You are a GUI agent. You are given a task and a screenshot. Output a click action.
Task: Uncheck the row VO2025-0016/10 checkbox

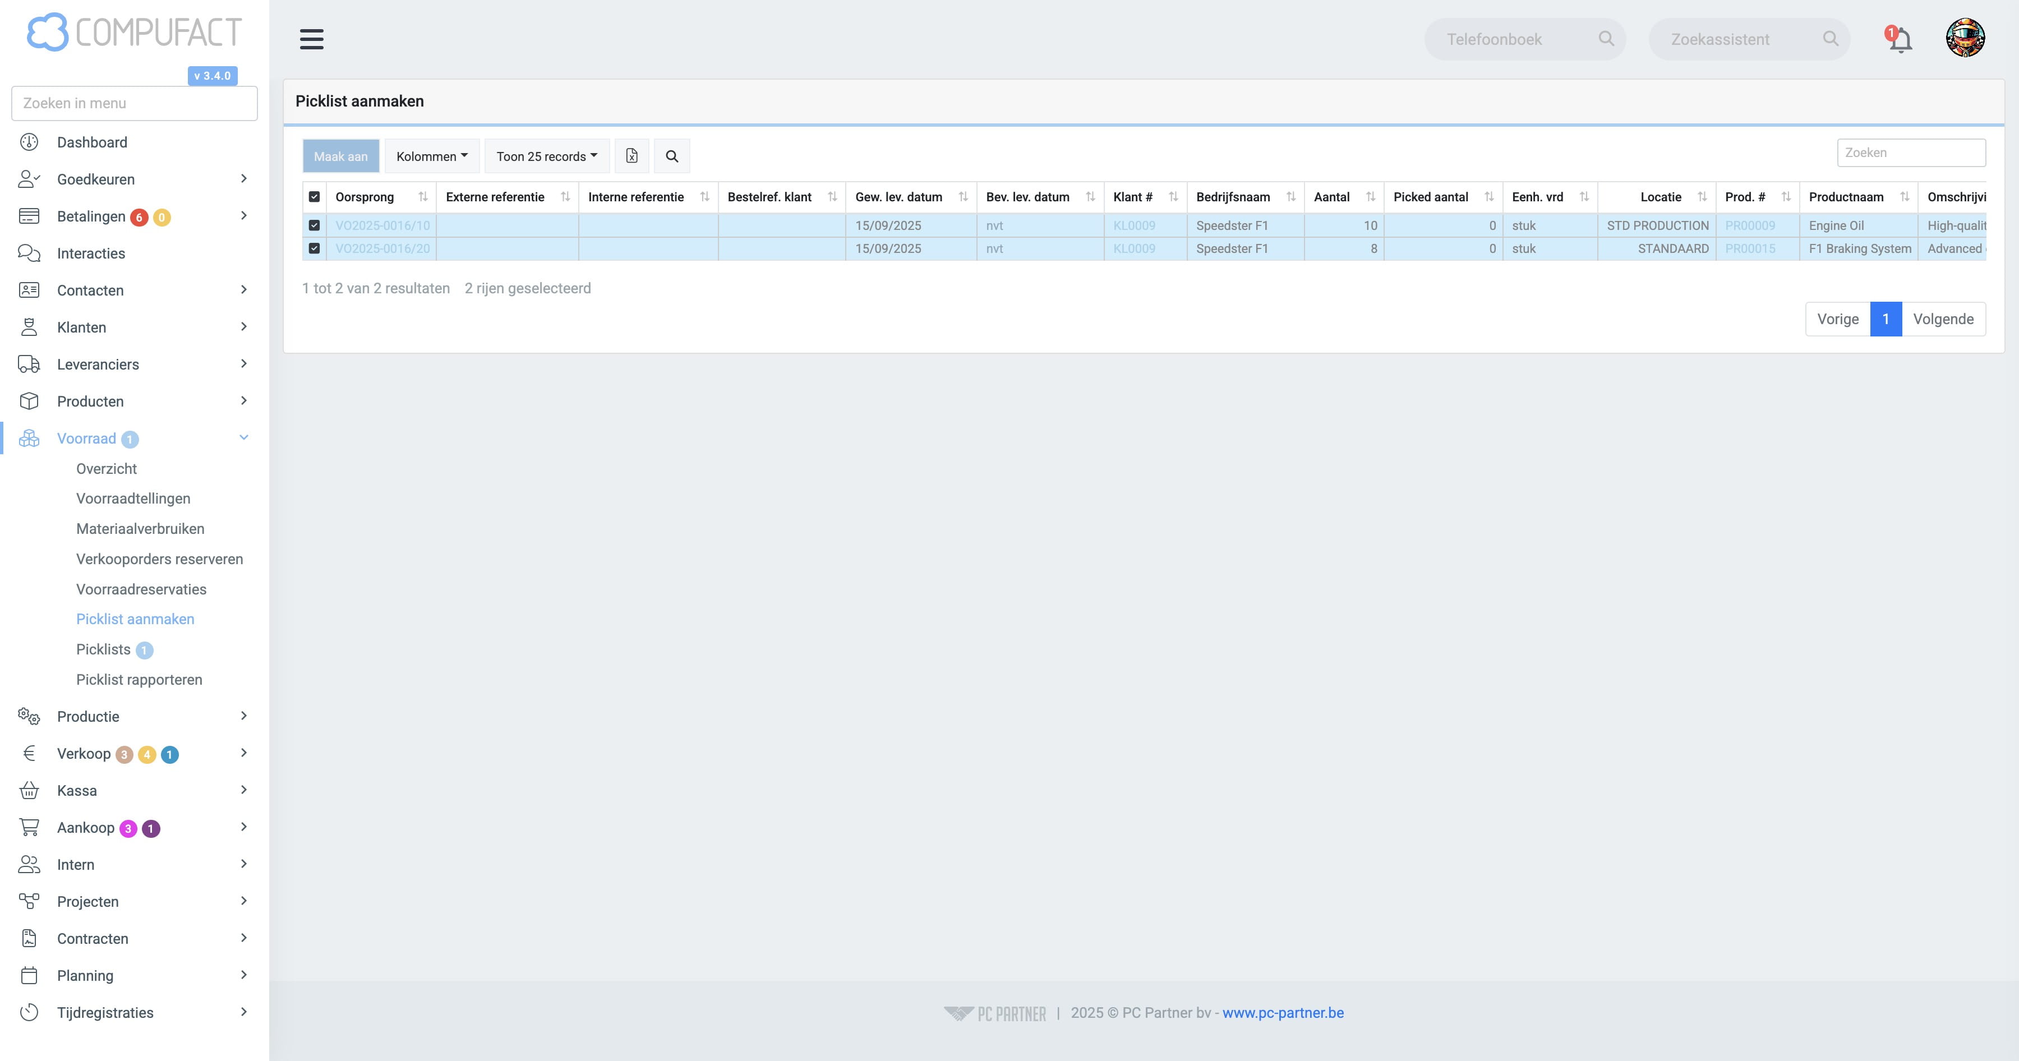tap(314, 225)
